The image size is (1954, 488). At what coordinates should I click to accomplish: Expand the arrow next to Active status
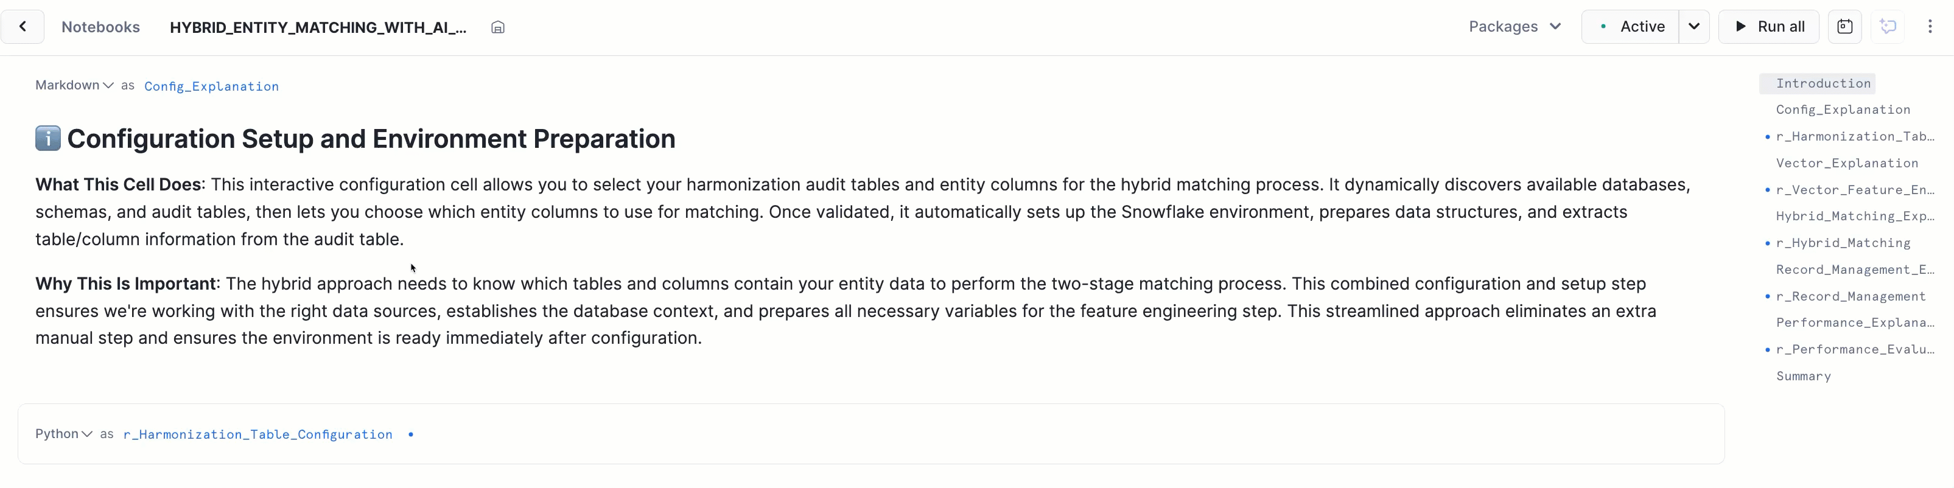click(x=1694, y=27)
